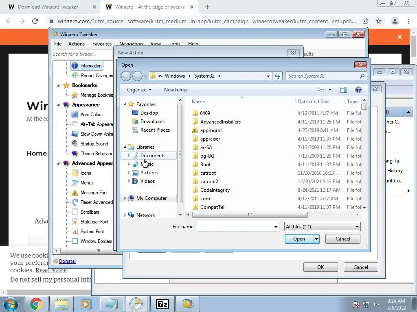Expand My Computer in navigation pane

coord(125,198)
